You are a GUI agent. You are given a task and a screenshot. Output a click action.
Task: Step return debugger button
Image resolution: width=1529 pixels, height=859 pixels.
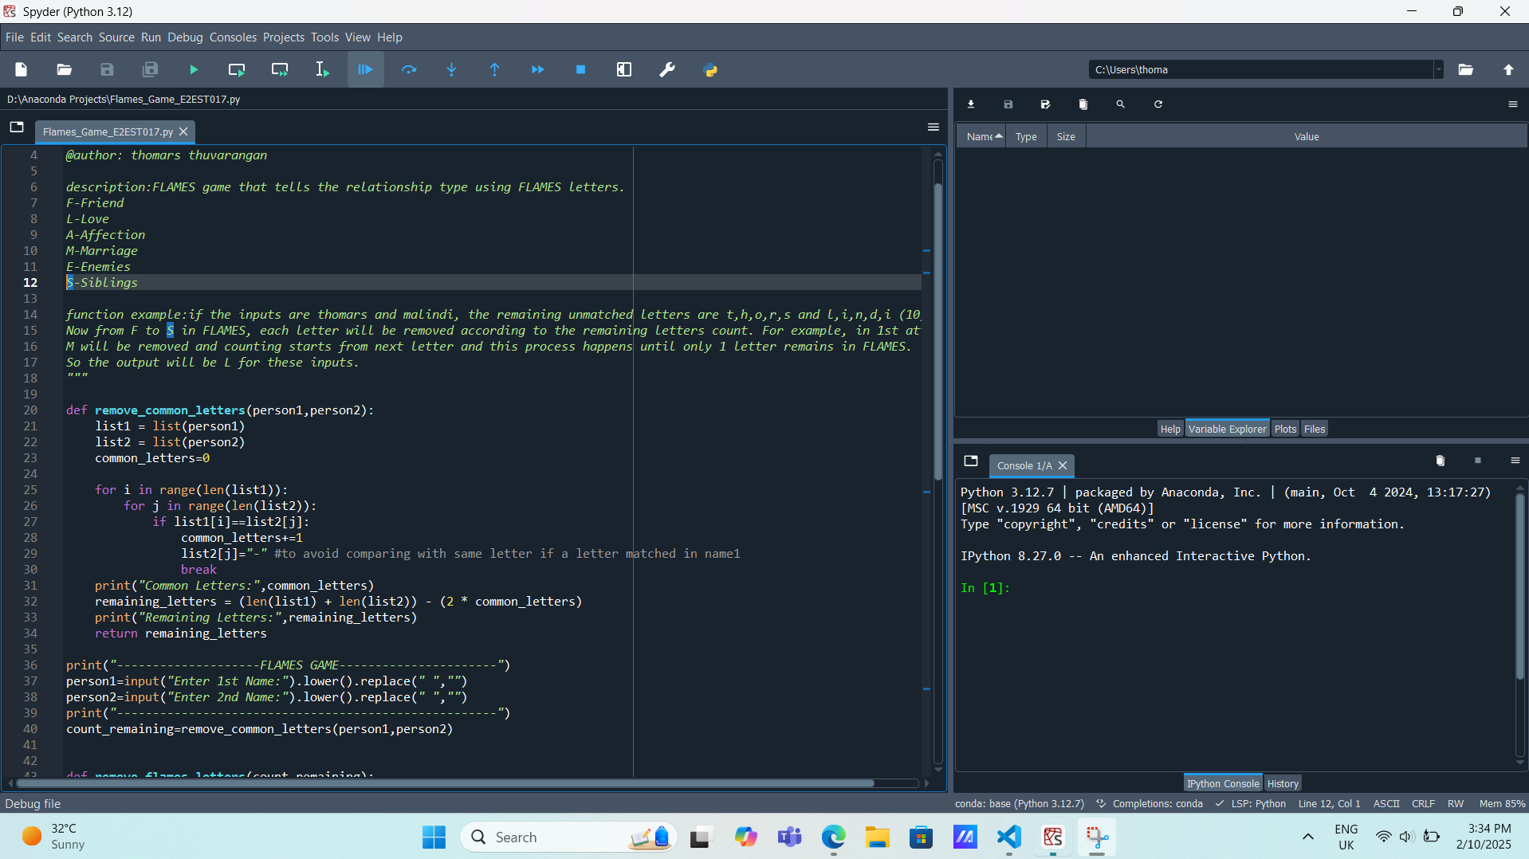495,70
